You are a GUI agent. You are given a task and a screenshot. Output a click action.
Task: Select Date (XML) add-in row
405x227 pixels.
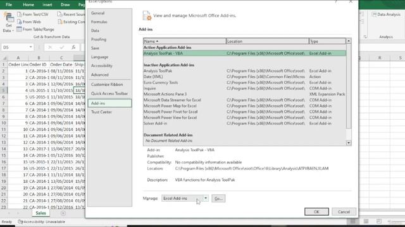click(x=244, y=77)
